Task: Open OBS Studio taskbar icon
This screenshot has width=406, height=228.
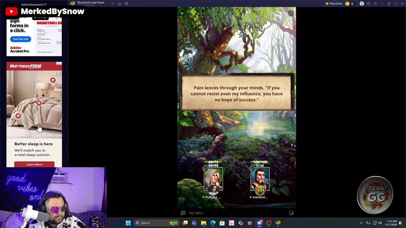Action: 269,223
